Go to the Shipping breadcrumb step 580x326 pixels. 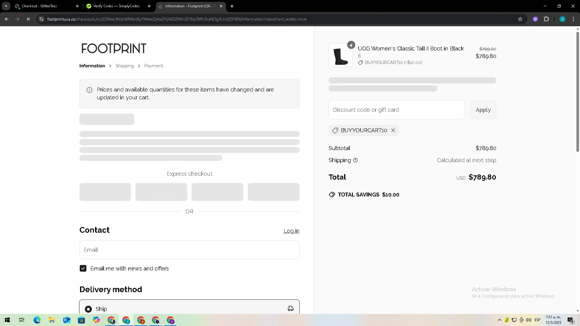pyautogui.click(x=125, y=66)
